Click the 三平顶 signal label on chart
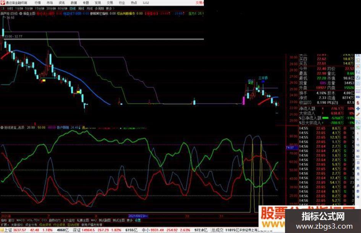This screenshot has width=361, height=233. 263,78
